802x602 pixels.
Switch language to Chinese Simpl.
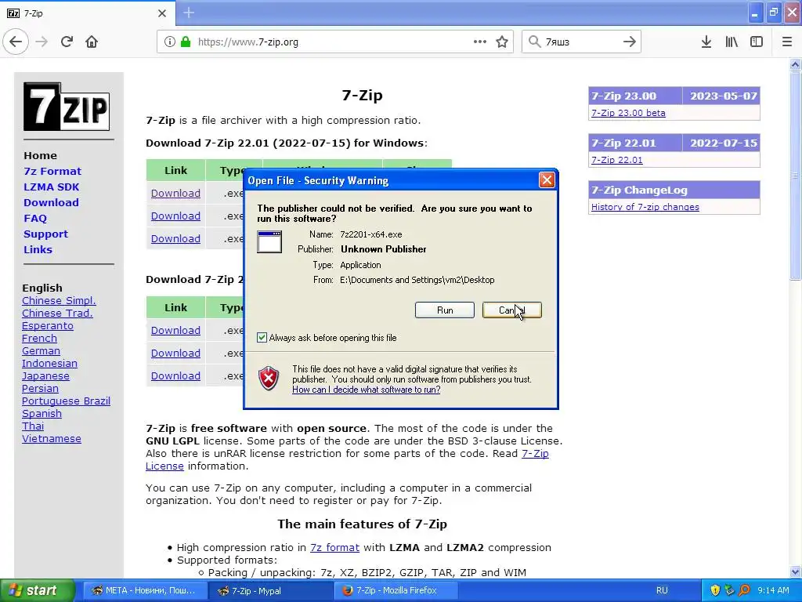point(59,301)
